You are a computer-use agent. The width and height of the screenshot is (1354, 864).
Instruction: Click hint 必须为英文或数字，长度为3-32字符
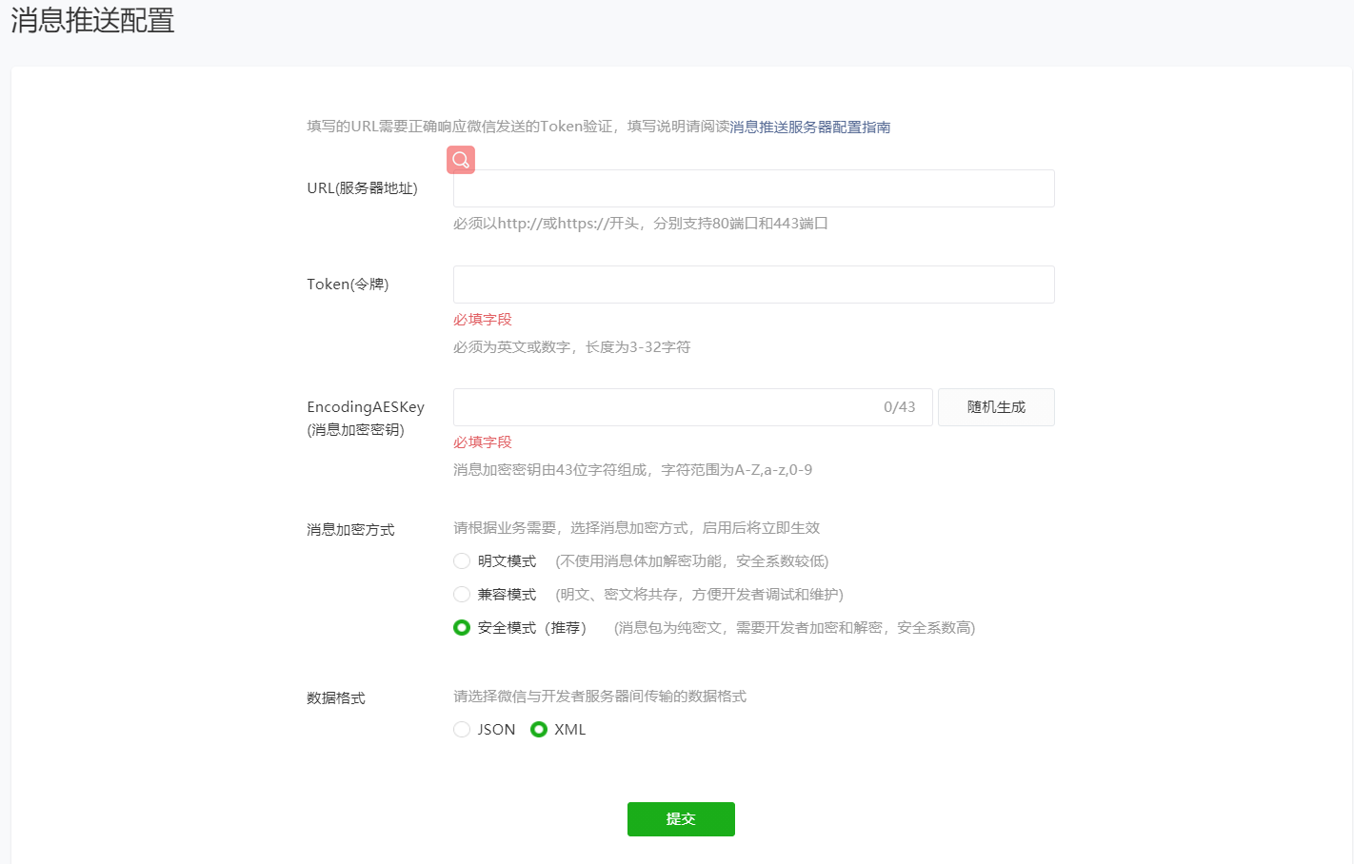coord(572,347)
